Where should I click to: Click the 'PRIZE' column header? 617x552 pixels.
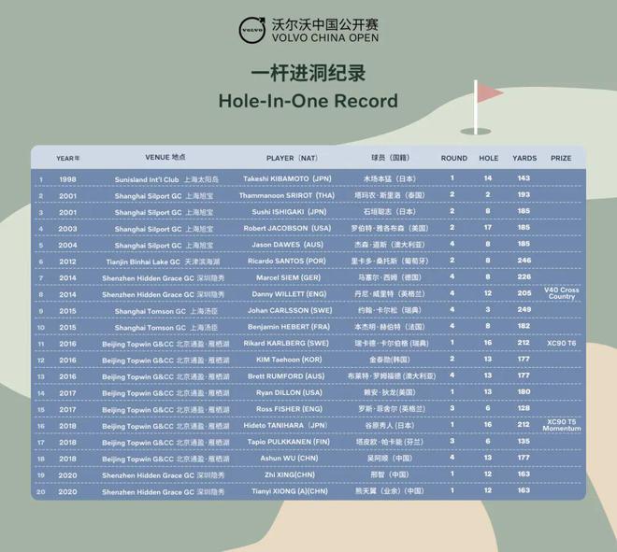pyautogui.click(x=561, y=158)
